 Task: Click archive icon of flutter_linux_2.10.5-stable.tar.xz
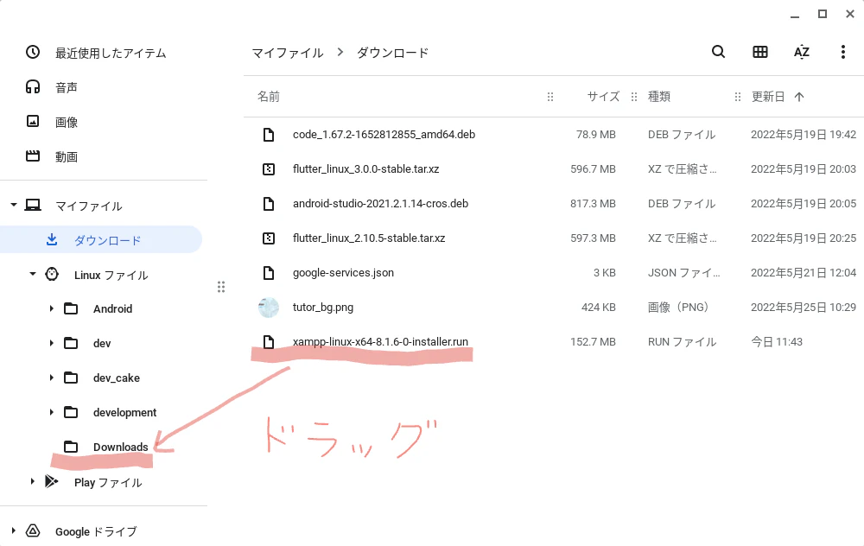tap(269, 238)
